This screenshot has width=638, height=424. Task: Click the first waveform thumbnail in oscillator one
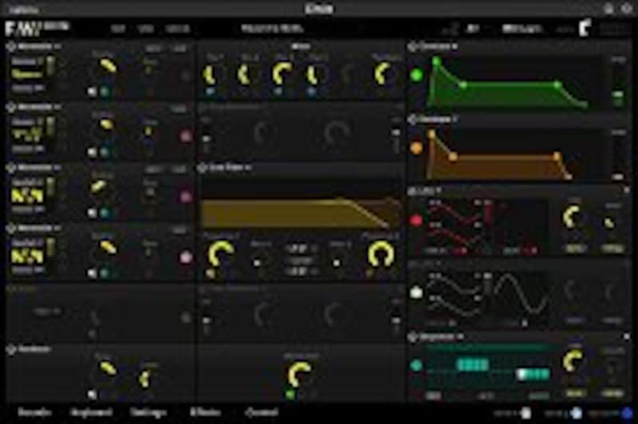tap(27, 73)
